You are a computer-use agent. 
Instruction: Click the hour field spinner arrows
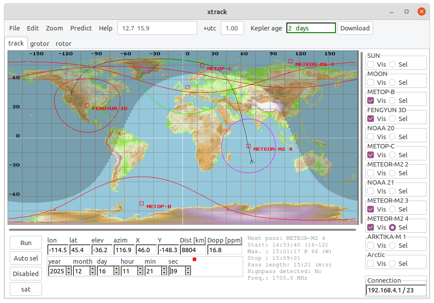pyautogui.click(x=140, y=271)
